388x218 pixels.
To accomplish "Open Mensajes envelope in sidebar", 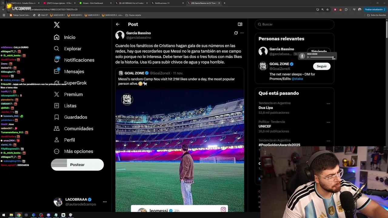I will pos(69,71).
